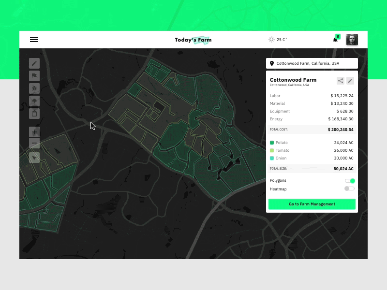Open the pest detection tool
Screen dimensions: 387x290
click(x=34, y=88)
